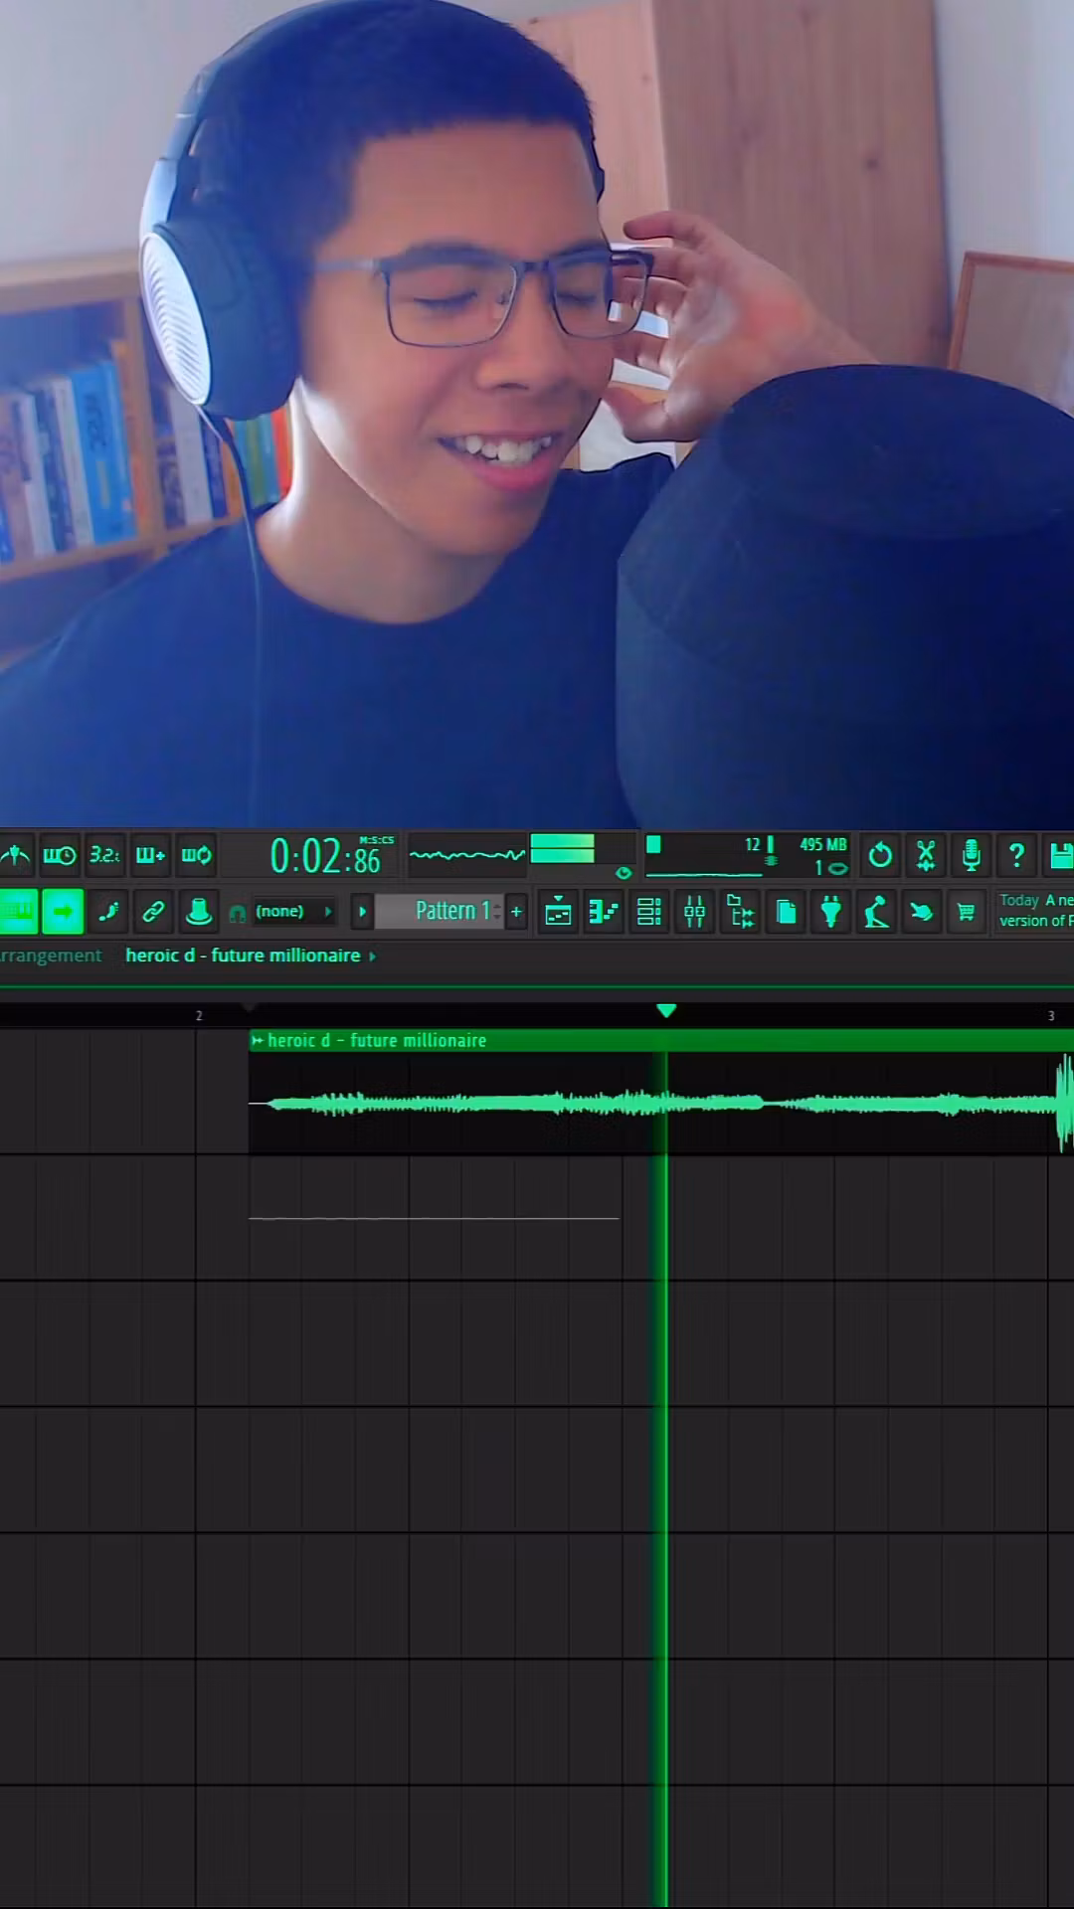Viewport: 1074px width, 1909px height.
Task: Toggle typing keyboard to piano
Action: tap(18, 911)
